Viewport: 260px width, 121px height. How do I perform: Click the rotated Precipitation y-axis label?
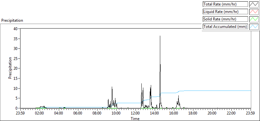[x=10, y=68]
